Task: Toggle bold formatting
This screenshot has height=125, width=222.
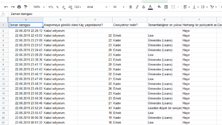Action: (130, 7)
